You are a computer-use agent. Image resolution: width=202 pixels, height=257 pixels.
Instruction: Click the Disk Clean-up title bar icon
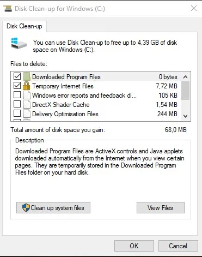coord(8,9)
